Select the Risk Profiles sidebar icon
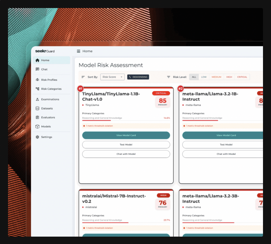The width and height of the screenshot is (271, 244). (x=37, y=80)
